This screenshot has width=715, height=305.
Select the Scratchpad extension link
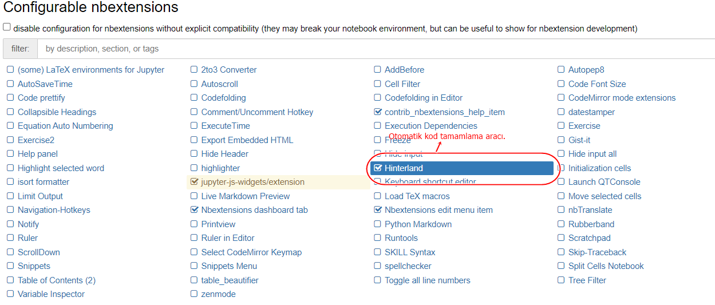(590, 238)
